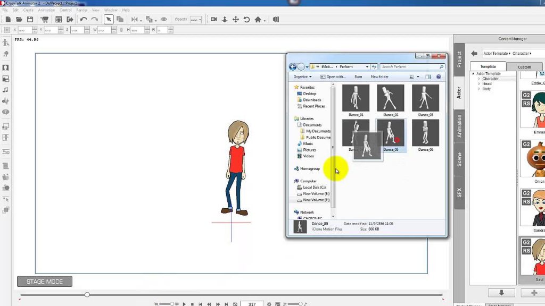Open the File menu
This screenshot has height=306, width=545.
5,10
